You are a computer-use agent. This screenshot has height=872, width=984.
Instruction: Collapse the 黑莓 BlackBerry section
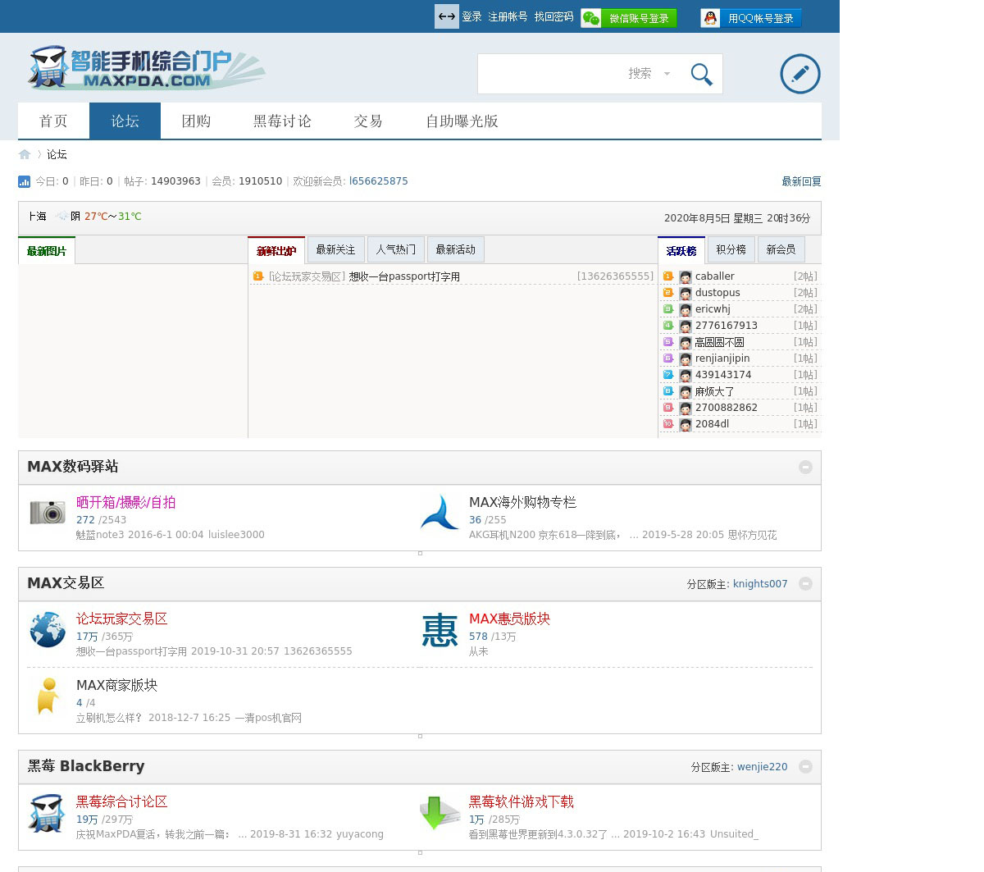pyautogui.click(x=805, y=766)
